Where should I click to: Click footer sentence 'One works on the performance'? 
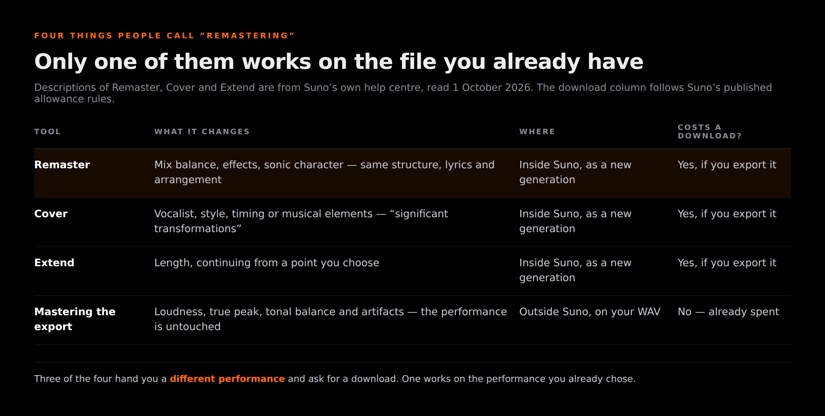click(x=518, y=379)
